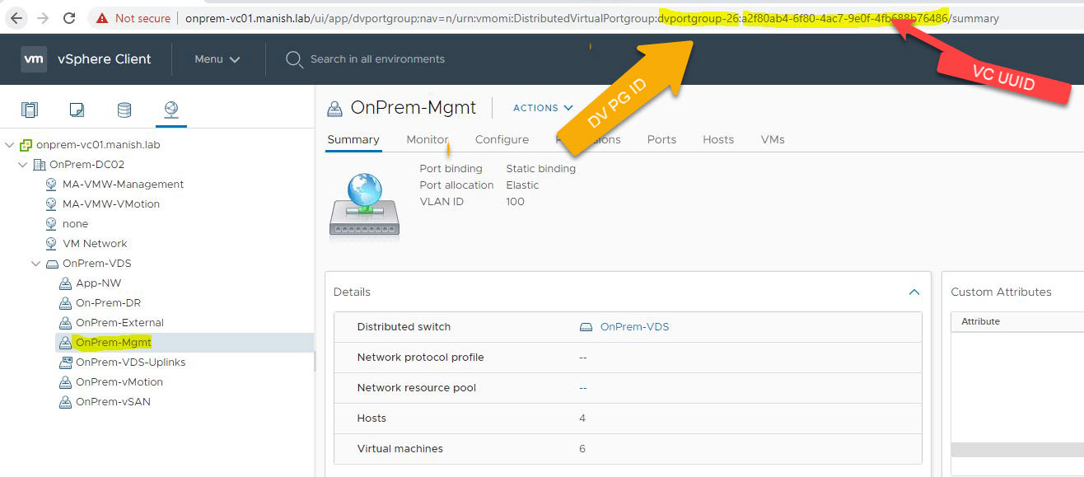Viewport: 1084px width, 477px height.
Task: Click the search magnifier icon
Action: [293, 59]
